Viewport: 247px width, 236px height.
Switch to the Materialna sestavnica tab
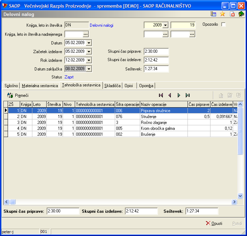[40, 86]
